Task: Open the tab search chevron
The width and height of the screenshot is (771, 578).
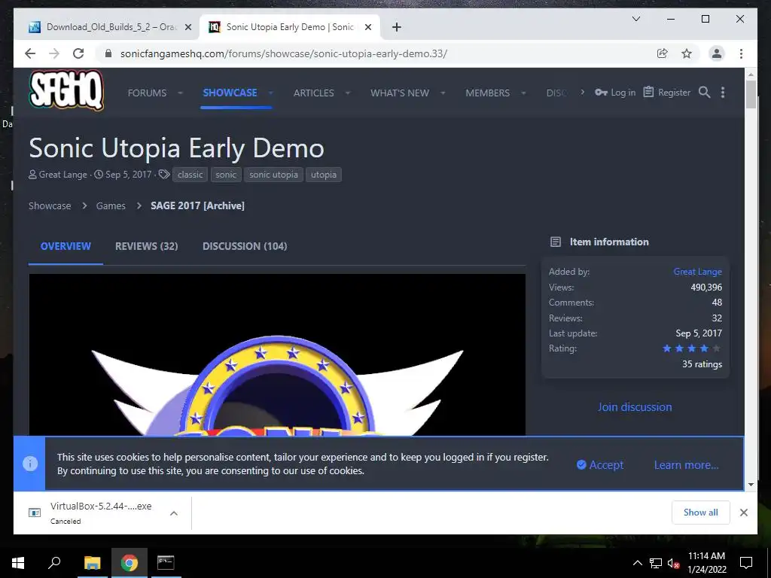Action: point(635,19)
